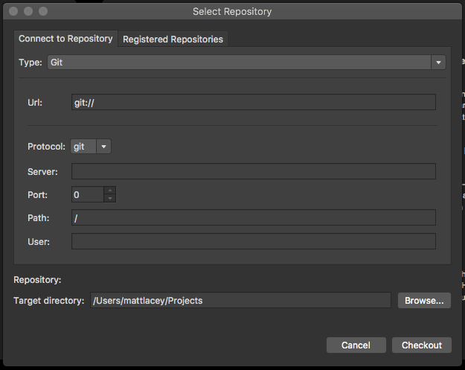Select the Port number field
465x370 pixels.
click(88, 194)
